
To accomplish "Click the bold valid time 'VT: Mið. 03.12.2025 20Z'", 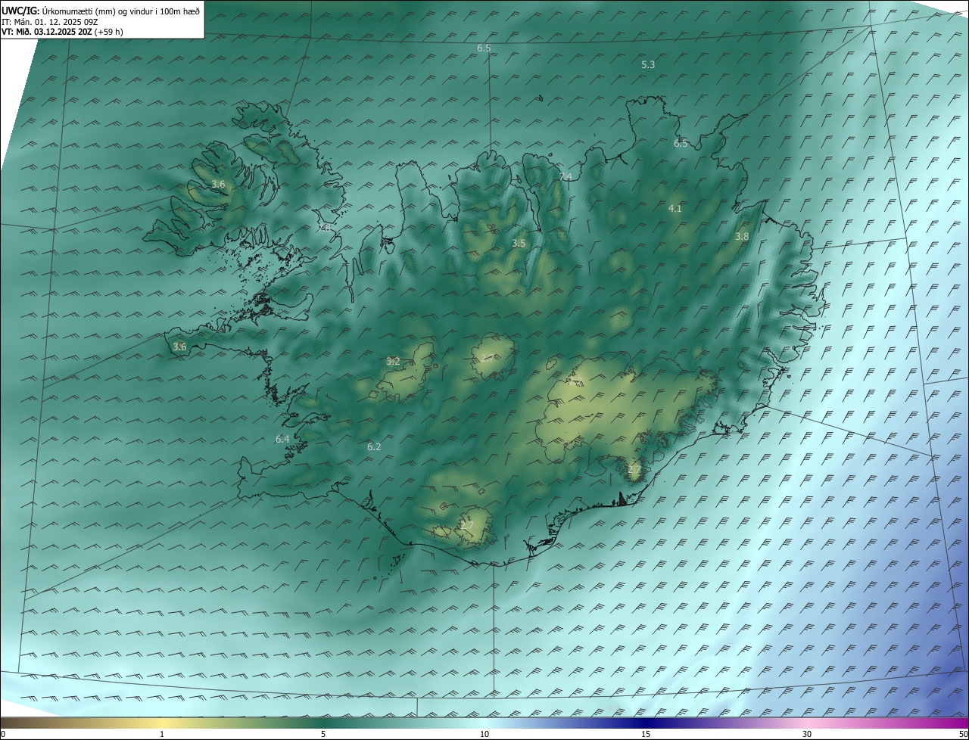I will (x=46, y=32).
